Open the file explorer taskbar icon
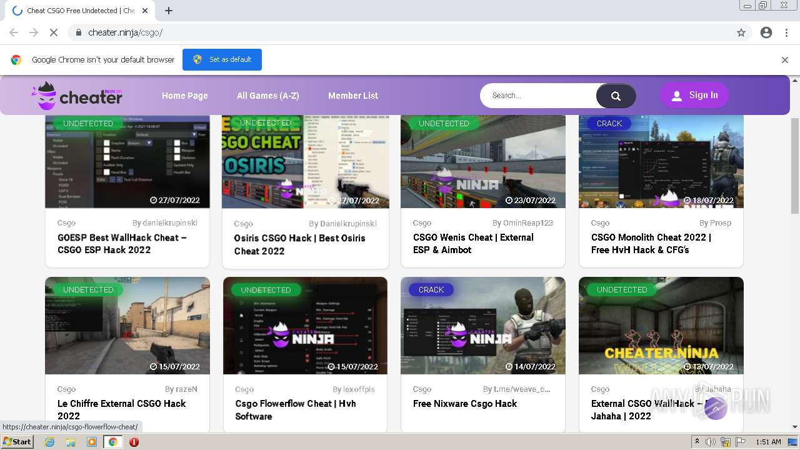This screenshot has height=450, width=800. [x=71, y=442]
